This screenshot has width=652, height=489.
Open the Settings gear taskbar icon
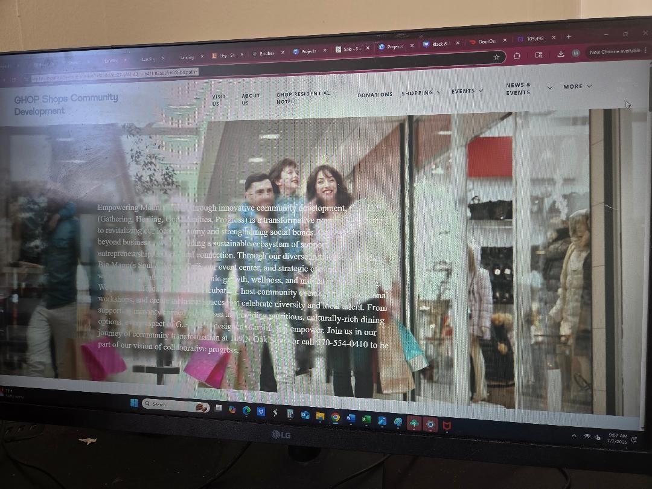point(430,424)
